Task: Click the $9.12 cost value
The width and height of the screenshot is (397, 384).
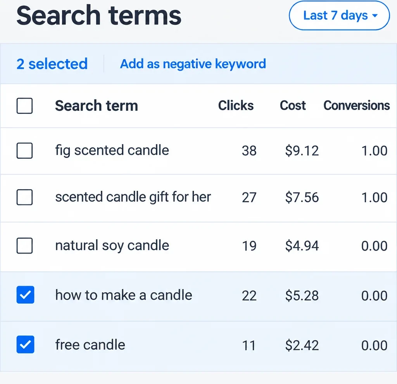Action: click(x=302, y=151)
